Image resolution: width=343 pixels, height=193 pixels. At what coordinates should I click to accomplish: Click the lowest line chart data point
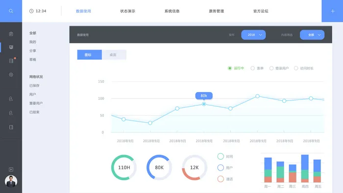[150, 123]
